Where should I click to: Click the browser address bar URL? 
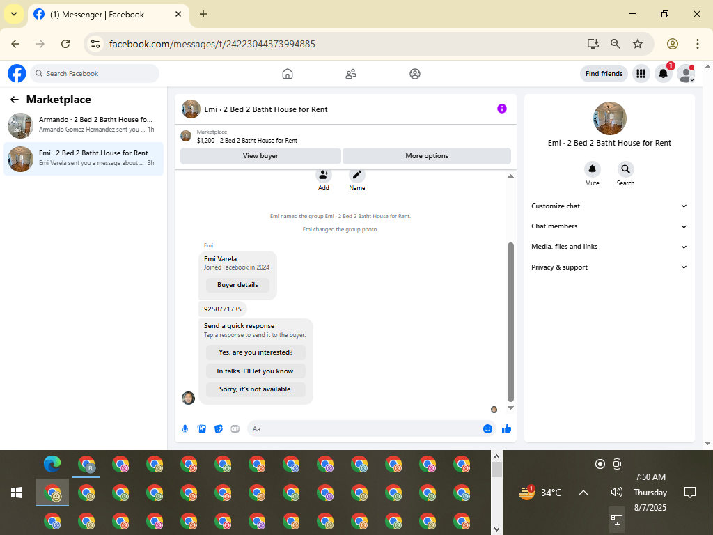[212, 44]
